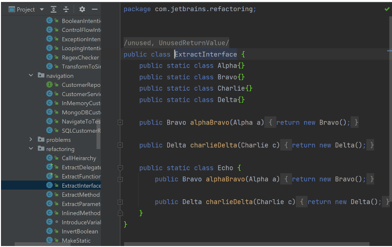Click runnable class icon beside ExtractFunction
The height and width of the screenshot is (247, 392).
pyautogui.click(x=49, y=176)
